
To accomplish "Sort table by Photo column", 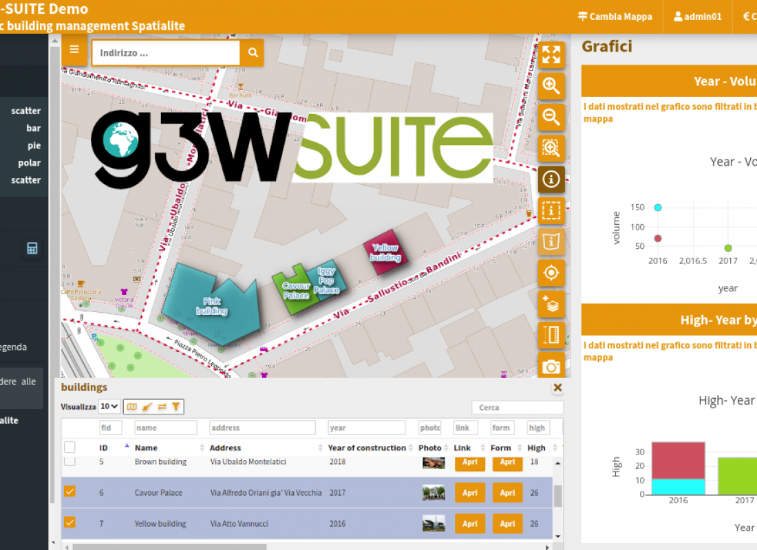I will [x=433, y=448].
